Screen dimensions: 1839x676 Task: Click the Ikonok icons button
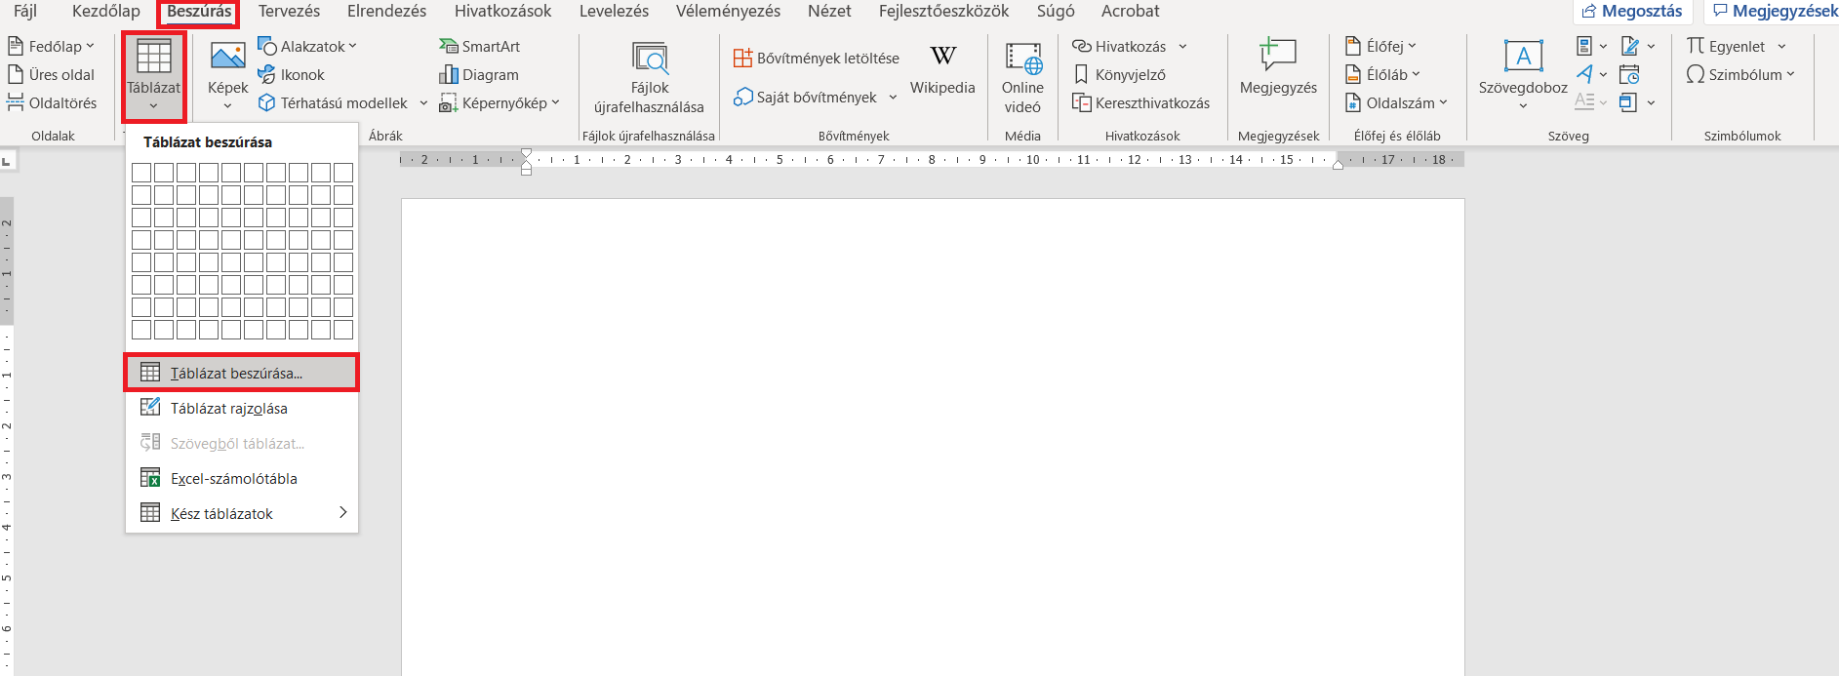(291, 75)
